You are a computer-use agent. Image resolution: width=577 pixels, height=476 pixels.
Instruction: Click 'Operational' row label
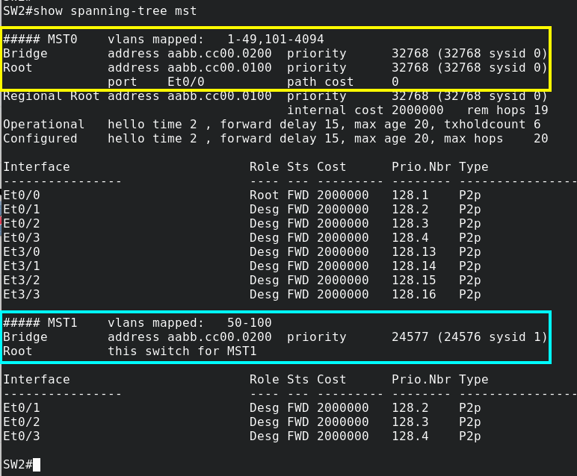click(44, 124)
